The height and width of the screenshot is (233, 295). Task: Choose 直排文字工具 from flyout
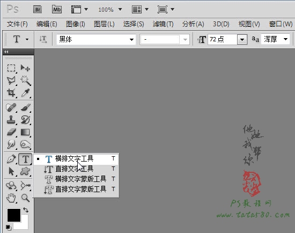click(76, 169)
